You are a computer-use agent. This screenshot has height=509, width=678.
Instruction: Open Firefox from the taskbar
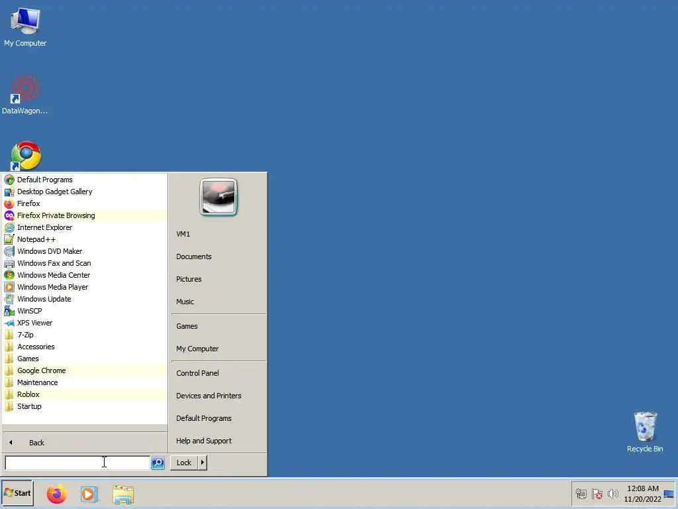click(x=57, y=494)
